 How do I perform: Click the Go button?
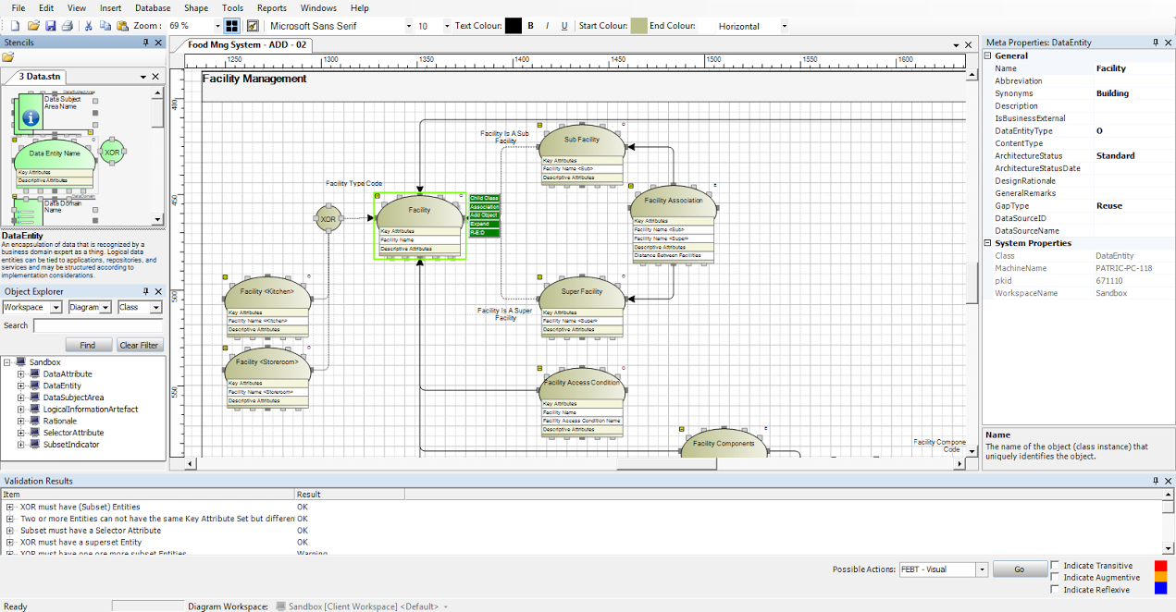click(x=1020, y=569)
